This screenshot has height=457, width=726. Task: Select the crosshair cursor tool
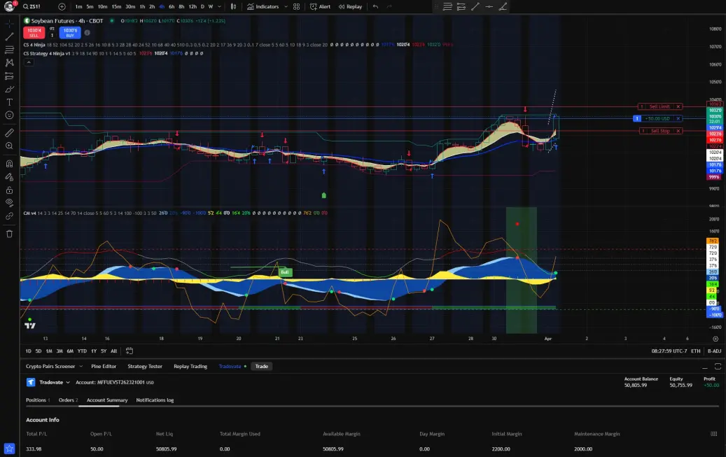[x=9, y=23]
